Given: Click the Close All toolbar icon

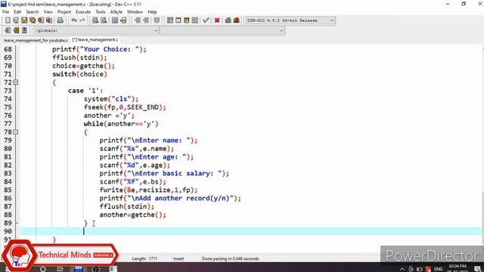Looking at the screenshot, I should 49,20.
